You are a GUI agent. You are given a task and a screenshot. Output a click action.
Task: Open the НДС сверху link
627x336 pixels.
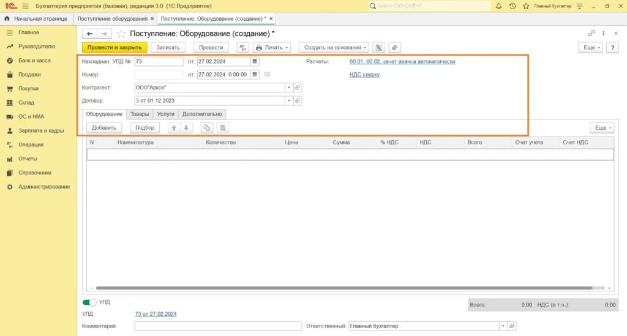pos(364,75)
